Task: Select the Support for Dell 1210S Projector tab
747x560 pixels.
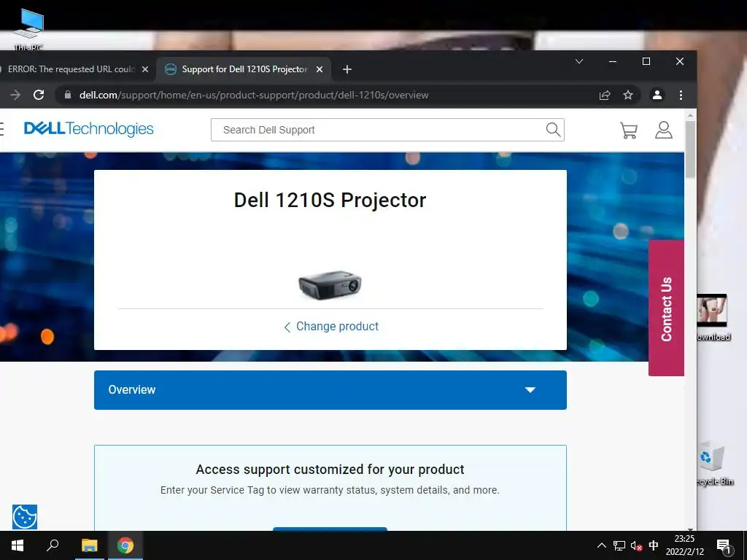Action: point(244,69)
